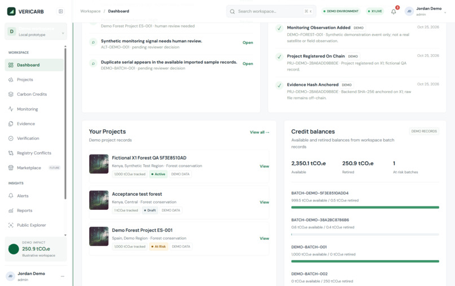Screen dimensions: 455x286
Task: Click the sidebar scroll-up arrow
Action: pos(65,46)
